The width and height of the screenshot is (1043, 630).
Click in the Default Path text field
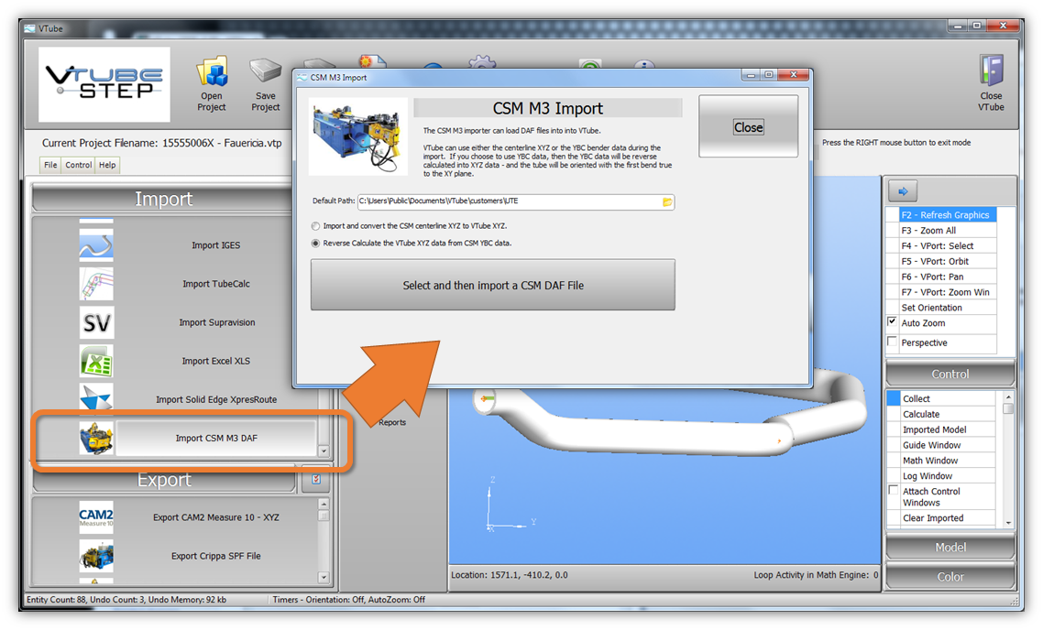509,201
